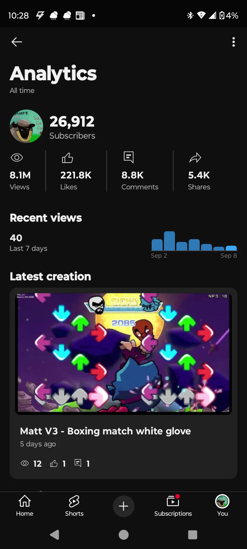Open the Subscriptions tab
The image size is (247, 549).
pos(173,506)
